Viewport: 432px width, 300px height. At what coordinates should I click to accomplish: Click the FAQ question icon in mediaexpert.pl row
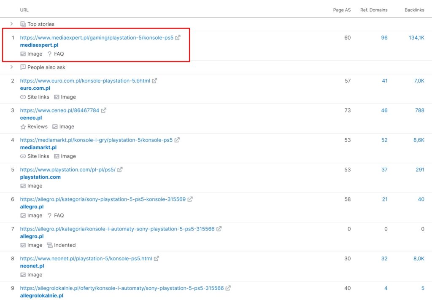[x=50, y=54]
